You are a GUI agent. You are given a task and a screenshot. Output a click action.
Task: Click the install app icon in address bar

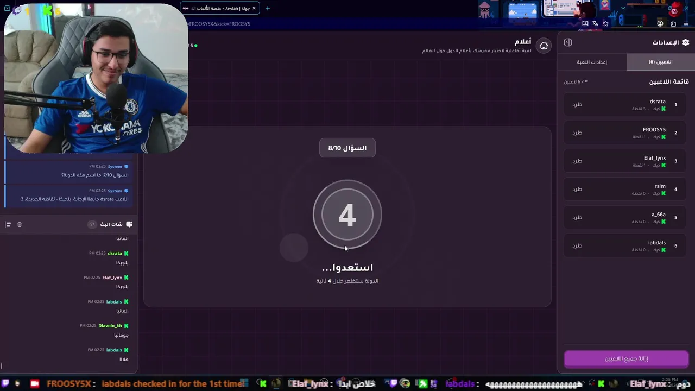coord(585,24)
